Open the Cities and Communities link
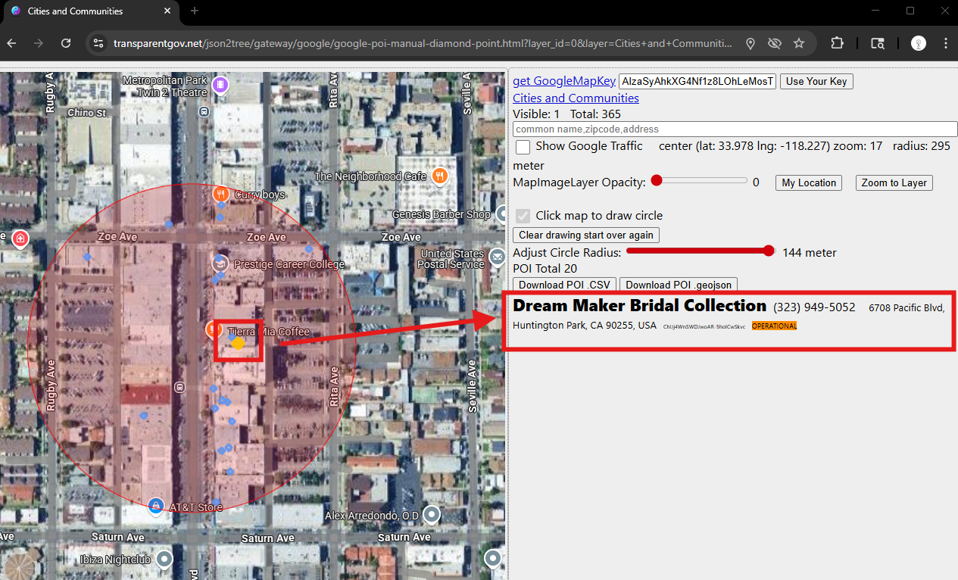958x580 pixels. click(576, 98)
